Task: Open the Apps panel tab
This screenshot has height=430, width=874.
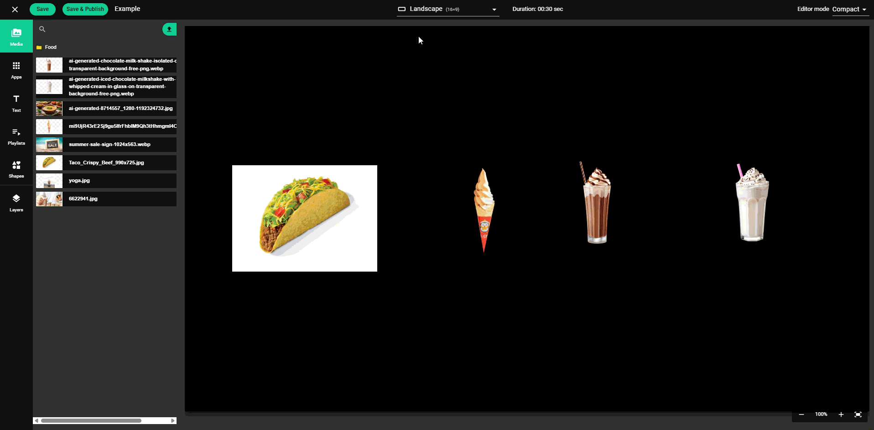Action: point(16,70)
